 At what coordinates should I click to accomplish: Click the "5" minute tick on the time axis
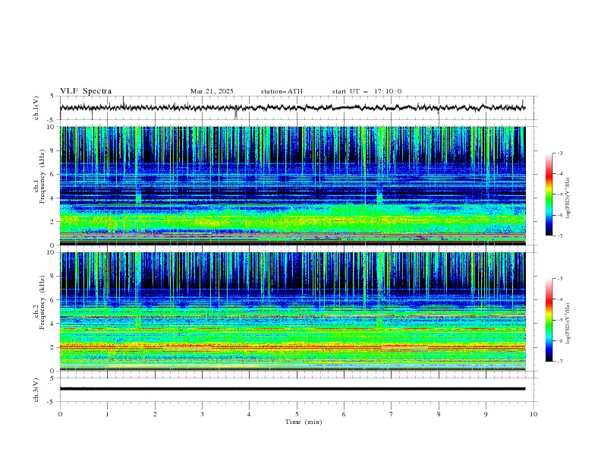pos(297,414)
